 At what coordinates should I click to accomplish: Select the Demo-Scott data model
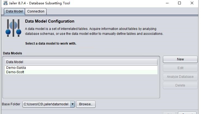coord(81,72)
